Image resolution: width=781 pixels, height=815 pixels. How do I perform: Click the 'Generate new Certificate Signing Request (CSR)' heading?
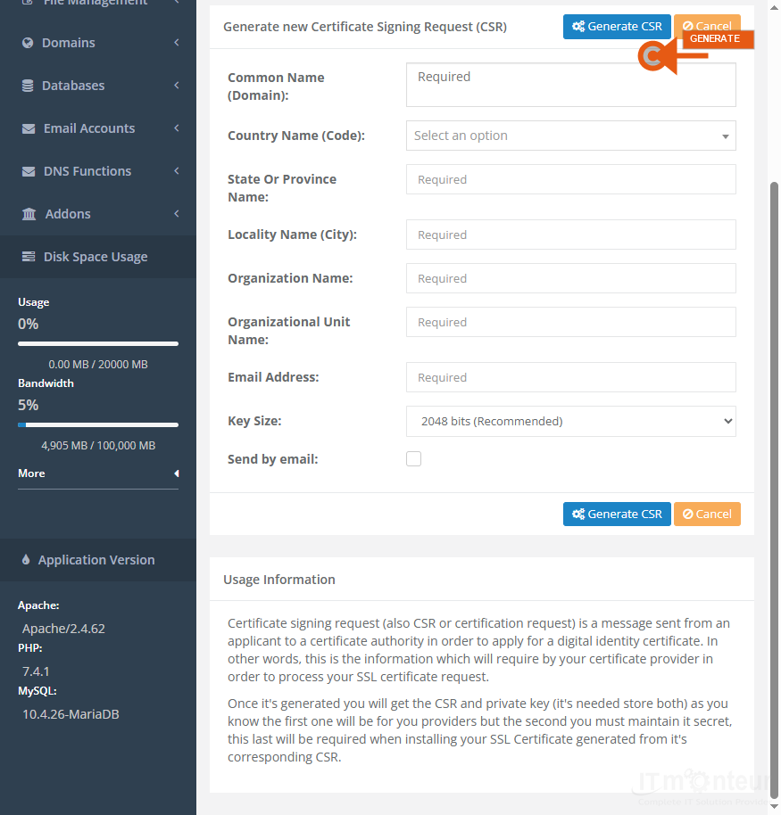point(365,27)
